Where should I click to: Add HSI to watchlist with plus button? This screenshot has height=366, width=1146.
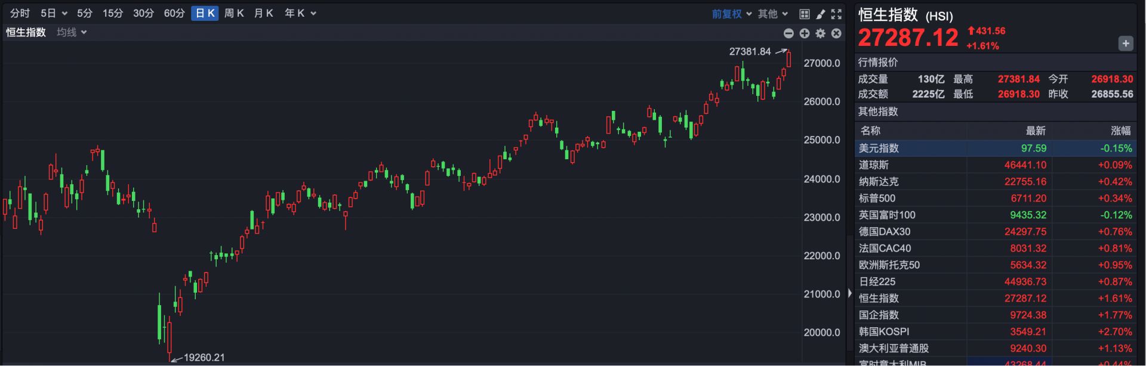[x=1125, y=44]
